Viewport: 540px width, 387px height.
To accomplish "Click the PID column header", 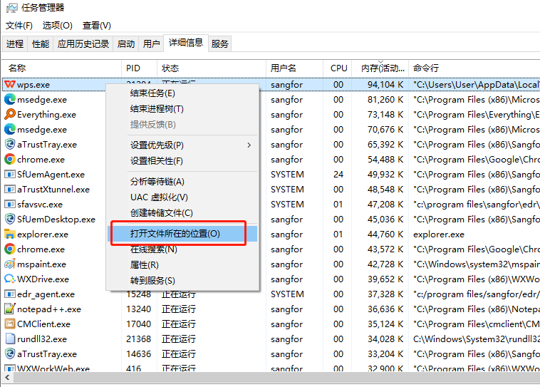I will [x=133, y=68].
